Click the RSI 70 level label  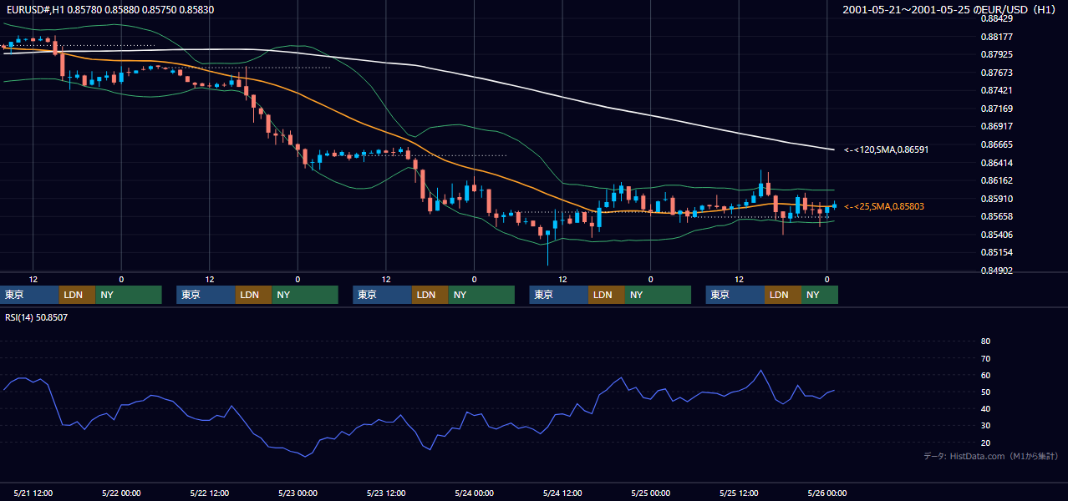pos(985,358)
